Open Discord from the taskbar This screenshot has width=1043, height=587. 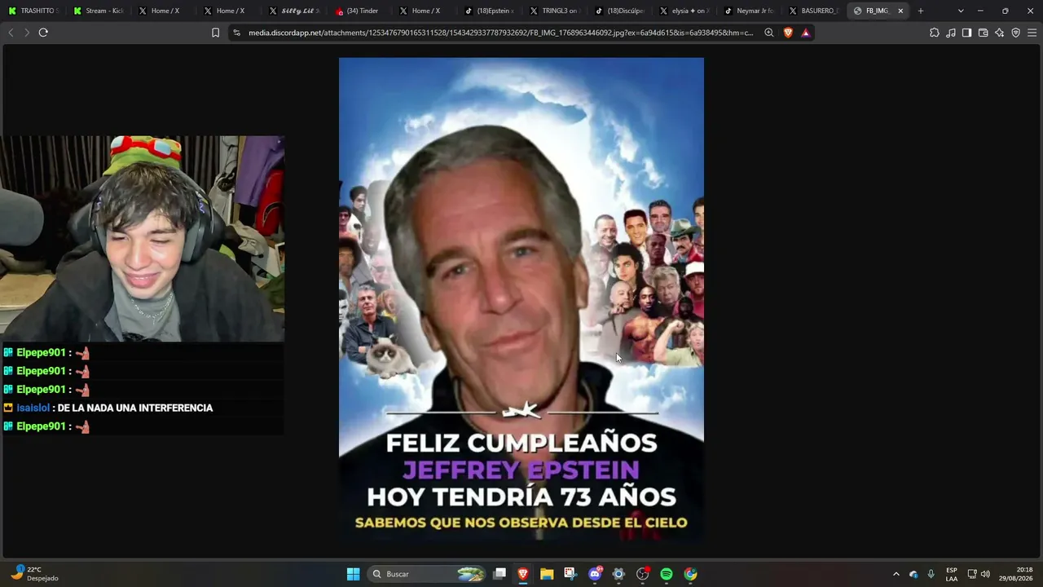coord(595,574)
